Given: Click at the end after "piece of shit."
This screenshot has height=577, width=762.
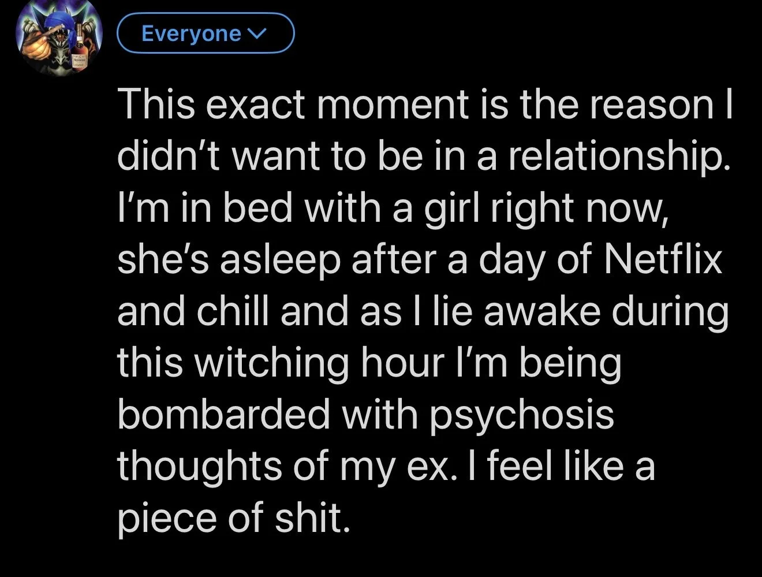Looking at the screenshot, I should coord(352,518).
